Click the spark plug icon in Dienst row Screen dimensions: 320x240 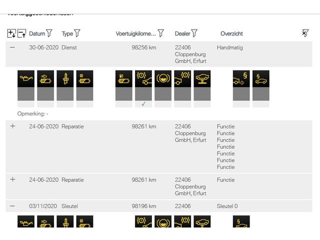pyautogui.click(x=65, y=79)
